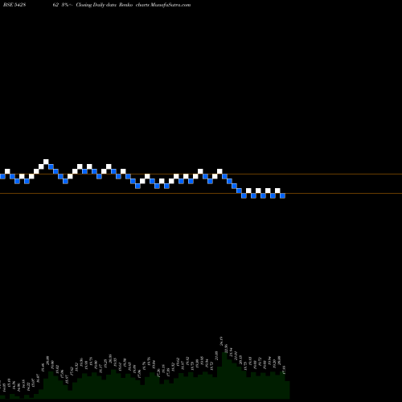
Task: Click the BSE 5428 ticker label
Action: pyautogui.click(x=14, y=5)
